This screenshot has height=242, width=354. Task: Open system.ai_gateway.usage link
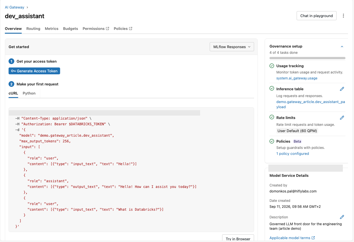tap(297, 78)
